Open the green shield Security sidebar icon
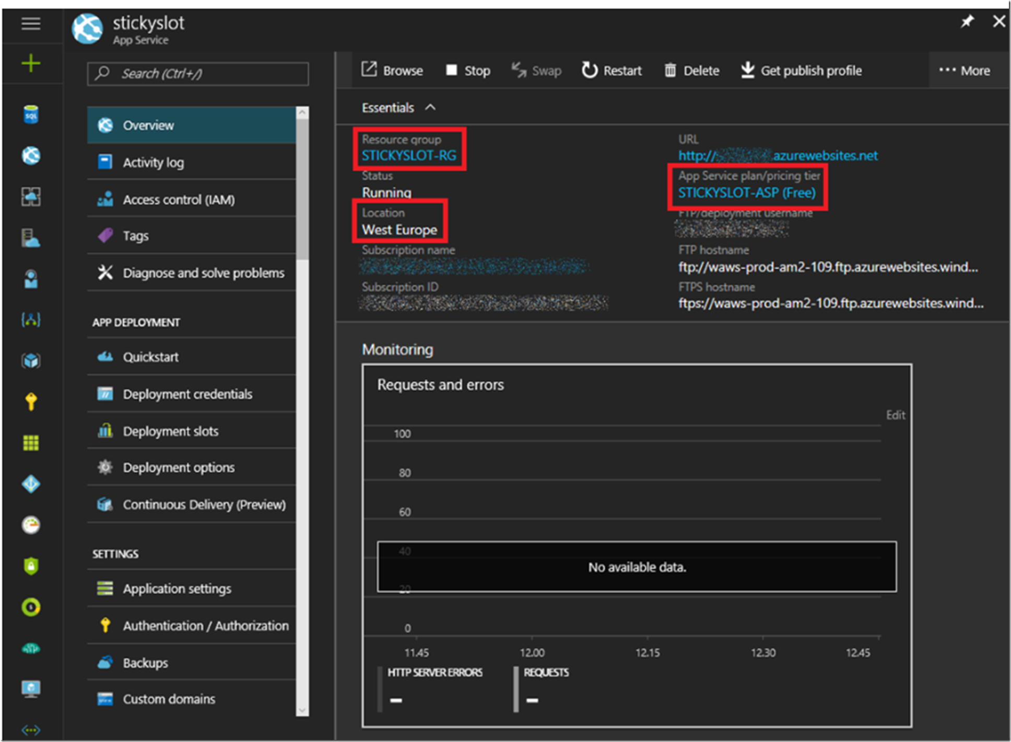 [x=31, y=566]
